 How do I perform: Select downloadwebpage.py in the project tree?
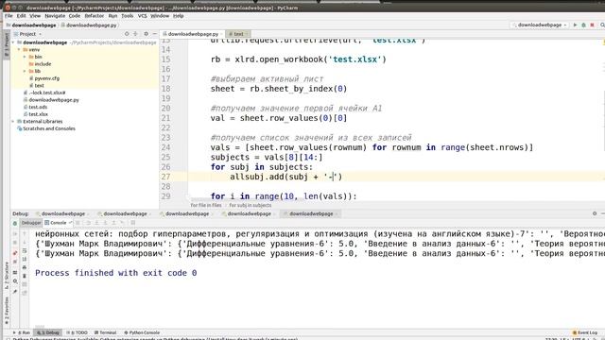(x=51, y=100)
